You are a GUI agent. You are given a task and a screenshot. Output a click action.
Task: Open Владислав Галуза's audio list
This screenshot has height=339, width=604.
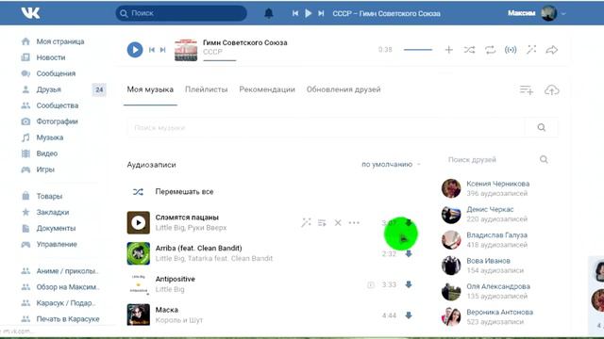[x=485, y=240]
